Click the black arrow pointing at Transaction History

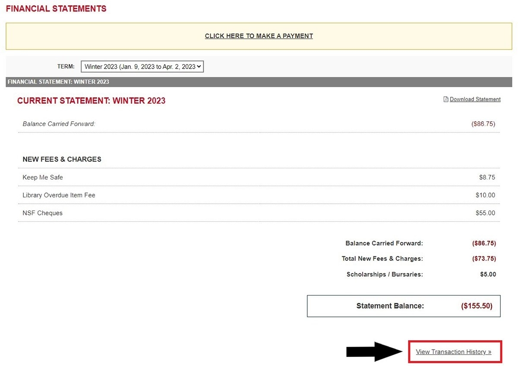coord(373,352)
